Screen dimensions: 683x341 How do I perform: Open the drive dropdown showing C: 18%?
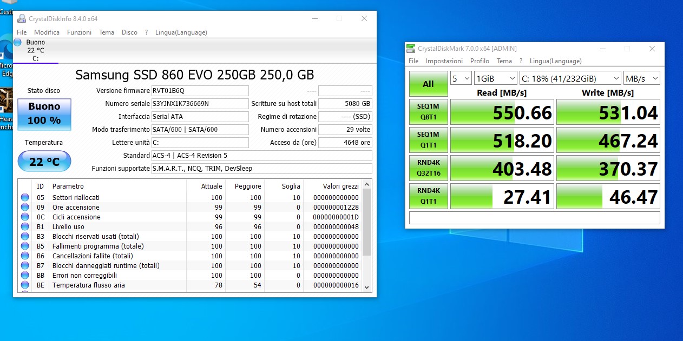570,78
